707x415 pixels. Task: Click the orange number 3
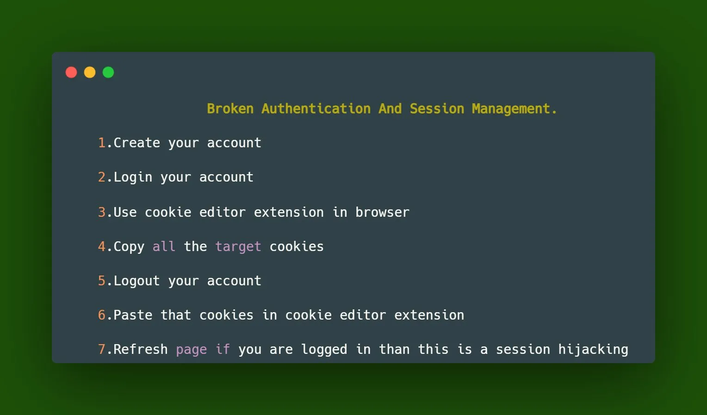click(102, 212)
